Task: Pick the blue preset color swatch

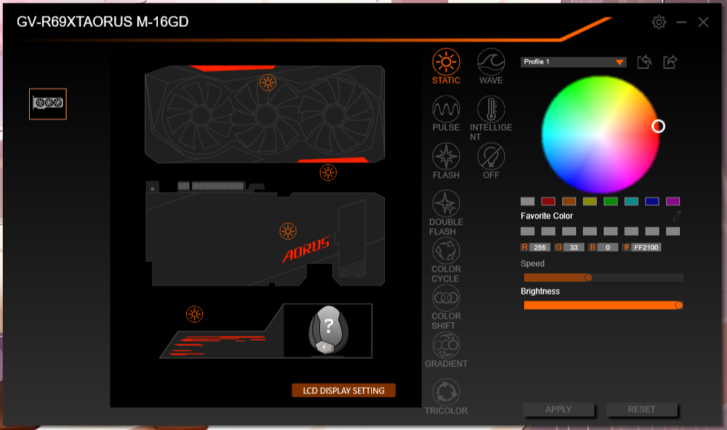Action: pos(652,201)
